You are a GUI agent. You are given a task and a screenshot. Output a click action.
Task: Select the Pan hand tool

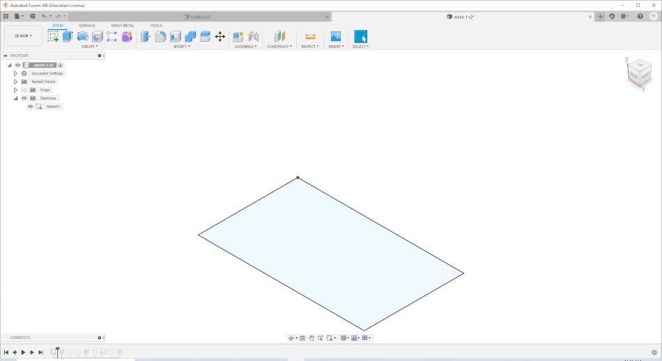coord(311,338)
